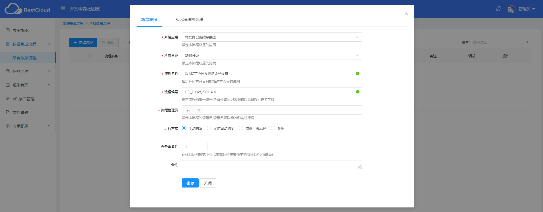Click the 保存 button

190,183
